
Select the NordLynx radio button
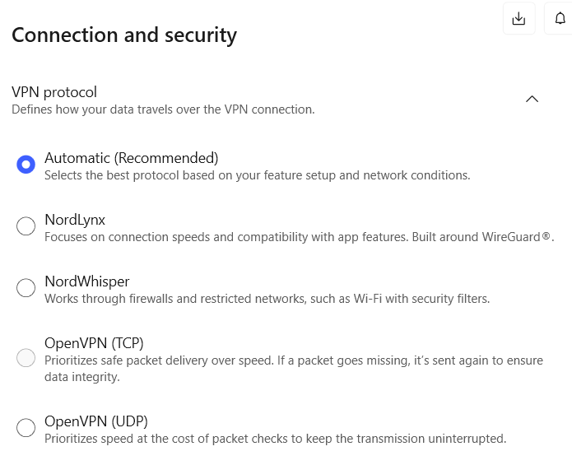tap(26, 226)
